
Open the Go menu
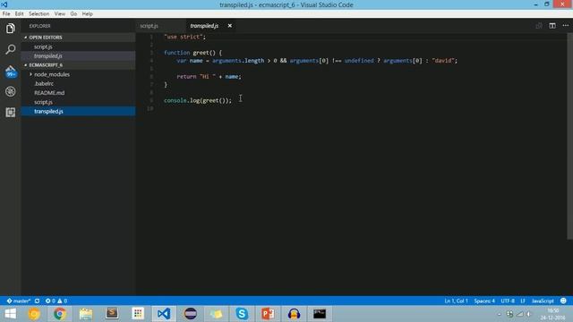tap(73, 13)
